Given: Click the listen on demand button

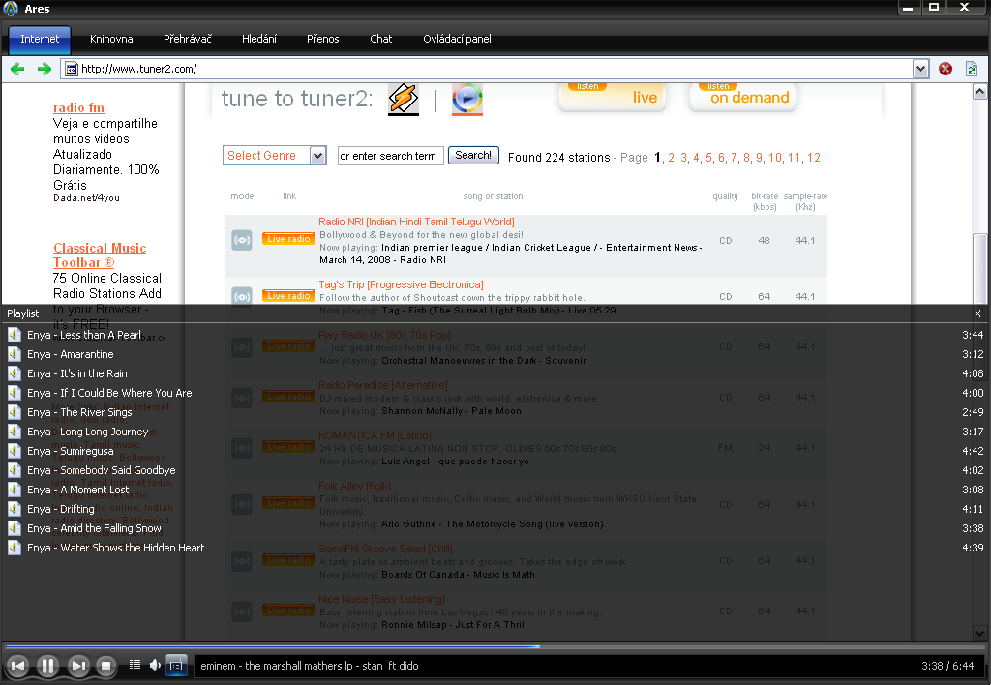Looking at the screenshot, I should coord(742,96).
